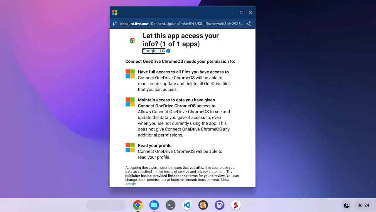This screenshot has width=376, height=212.
Task: Open the Jul 24 date status area
Action: tap(363, 205)
